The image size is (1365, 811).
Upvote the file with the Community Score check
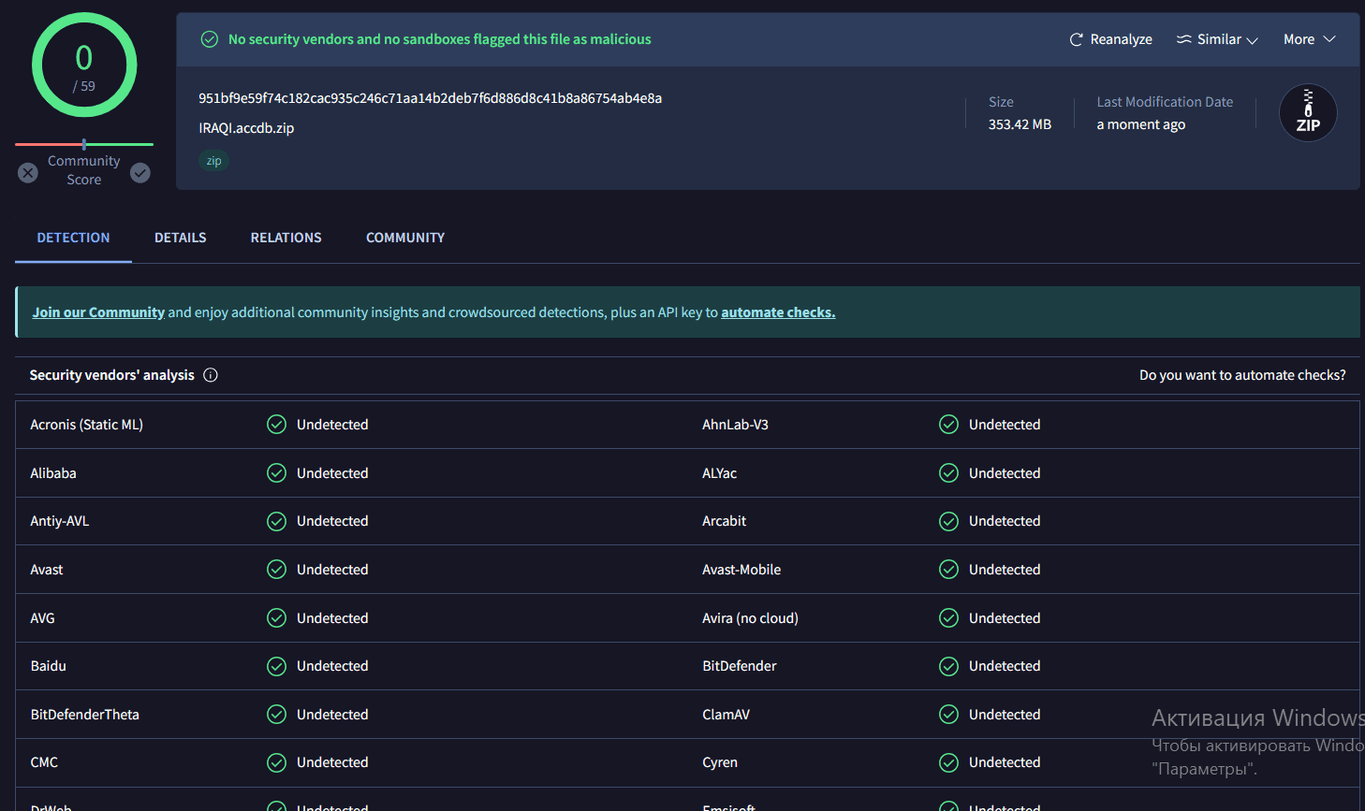(x=139, y=172)
